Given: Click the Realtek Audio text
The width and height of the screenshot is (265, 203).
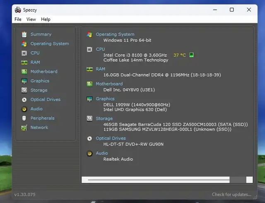Looking at the screenshot, I should 118,159.
